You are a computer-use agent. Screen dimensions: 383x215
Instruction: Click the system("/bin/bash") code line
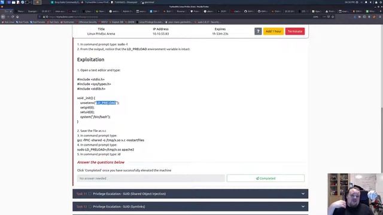tap(95, 117)
